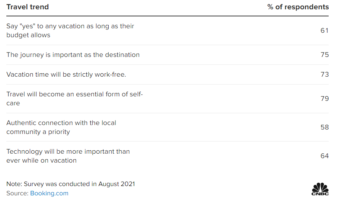
Task: Select the "Say yes to any vacation" row
Action: pos(70,31)
